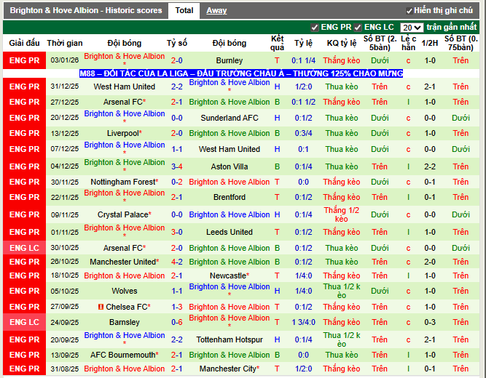Click the KQ tỷ lệ column header
Screen dimensions: 486x378
pyautogui.click(x=342, y=43)
